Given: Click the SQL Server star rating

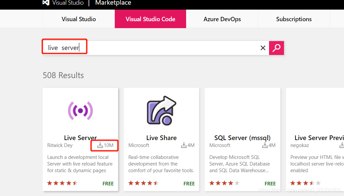Looking at the screenshot, I should pyautogui.click(x=225, y=183).
